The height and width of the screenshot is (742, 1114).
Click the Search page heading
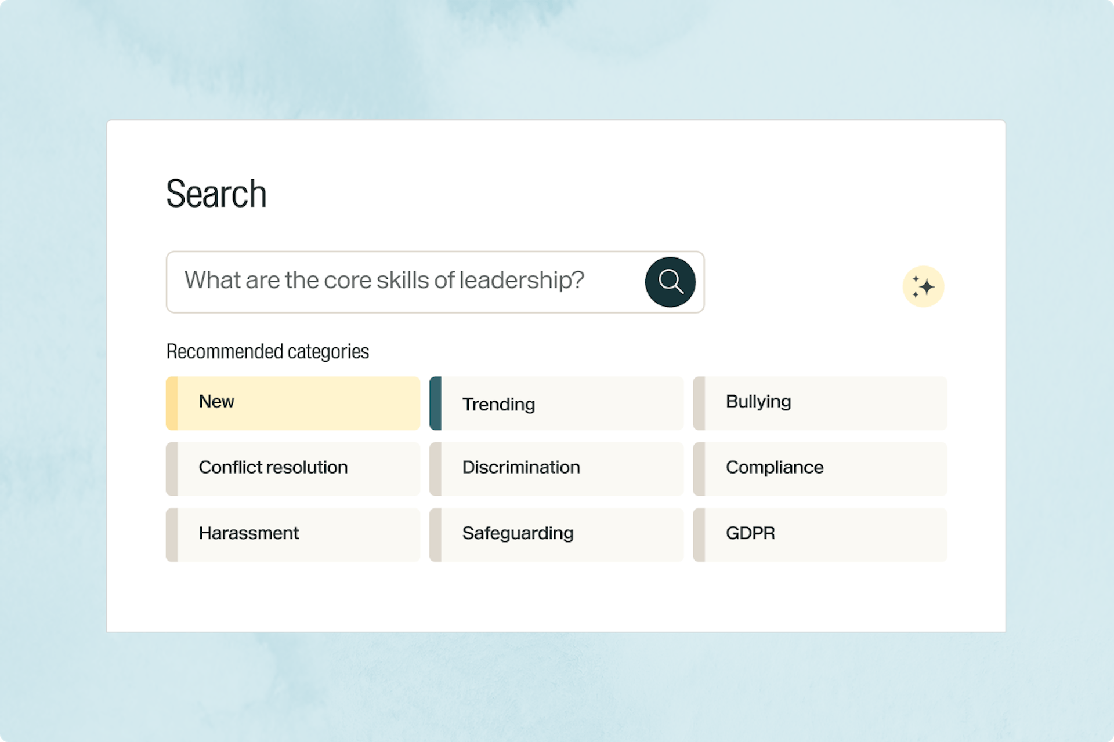click(216, 194)
